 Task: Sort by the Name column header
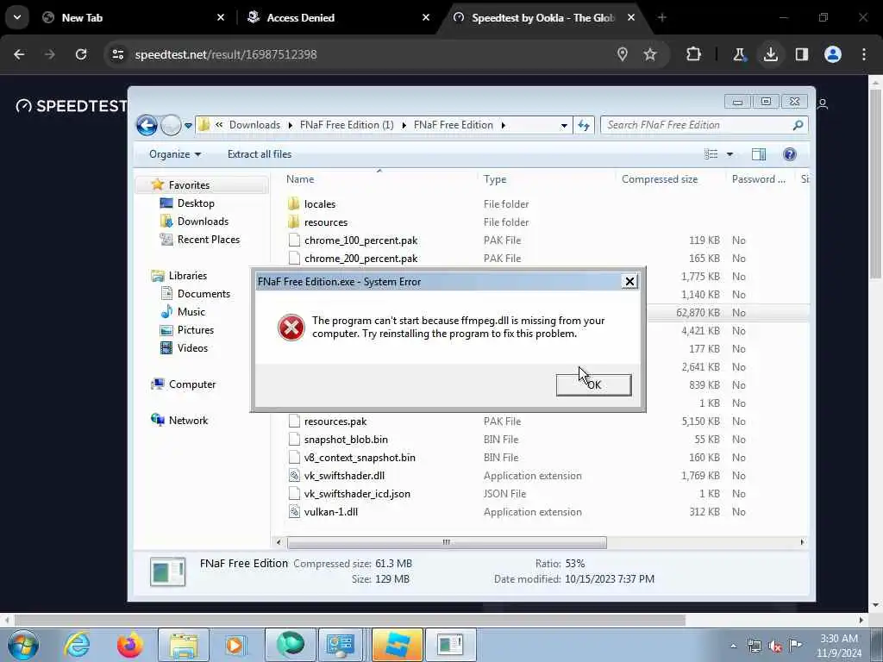[x=300, y=179]
